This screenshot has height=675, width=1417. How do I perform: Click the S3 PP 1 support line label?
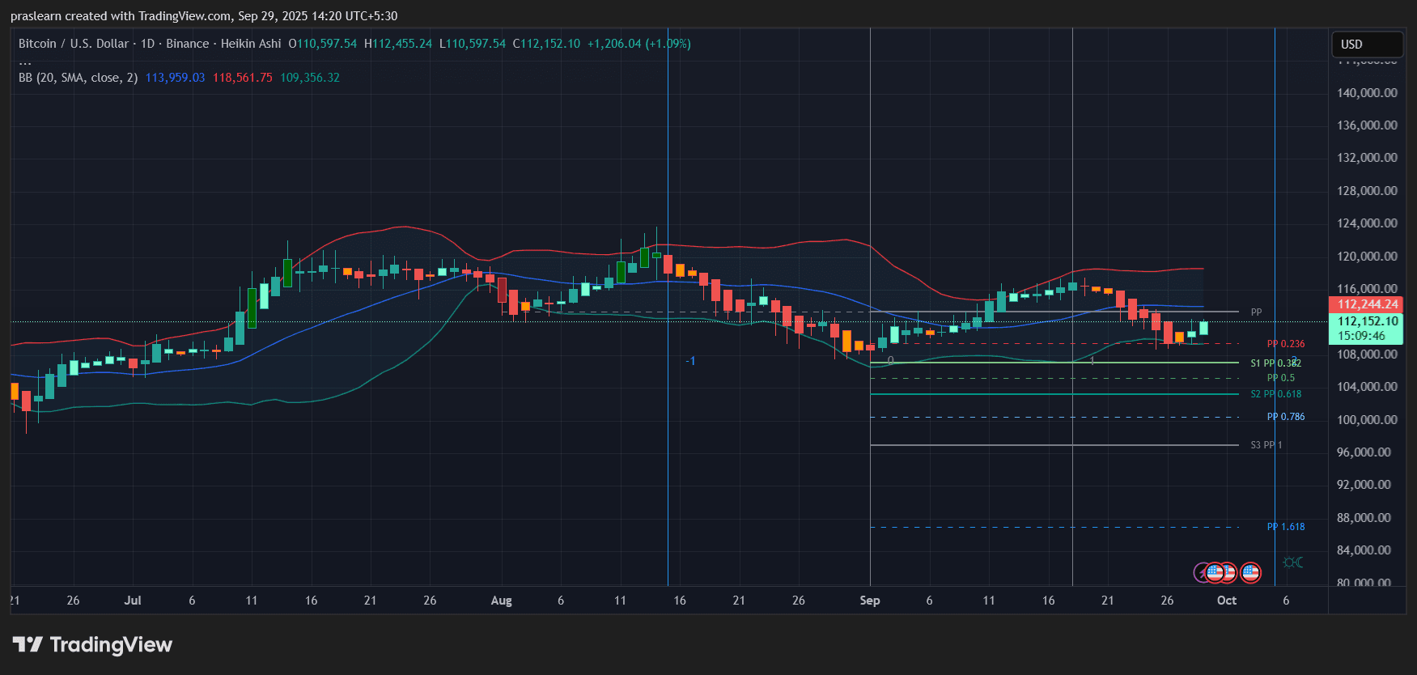(x=1266, y=445)
